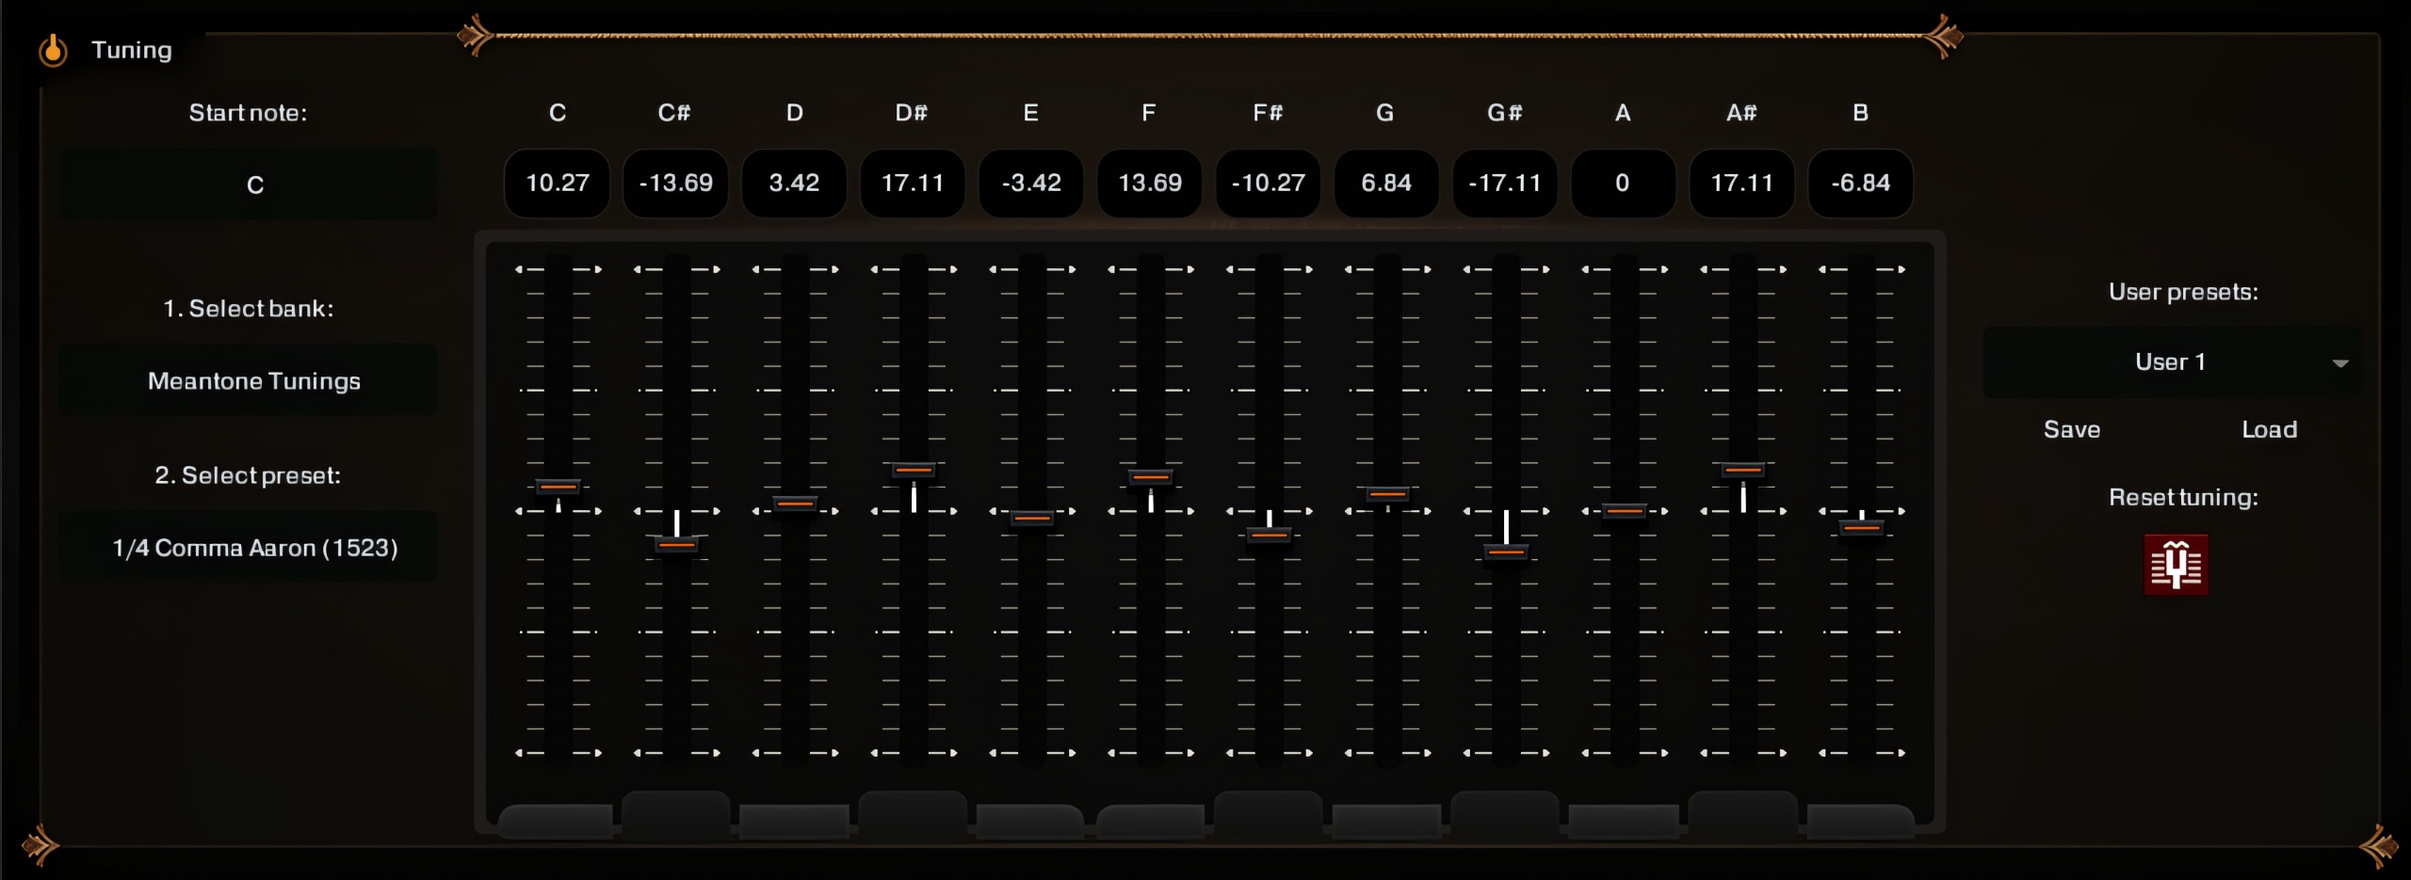Click the B tuning value field
This screenshot has height=880, width=2411.
[x=1860, y=183]
